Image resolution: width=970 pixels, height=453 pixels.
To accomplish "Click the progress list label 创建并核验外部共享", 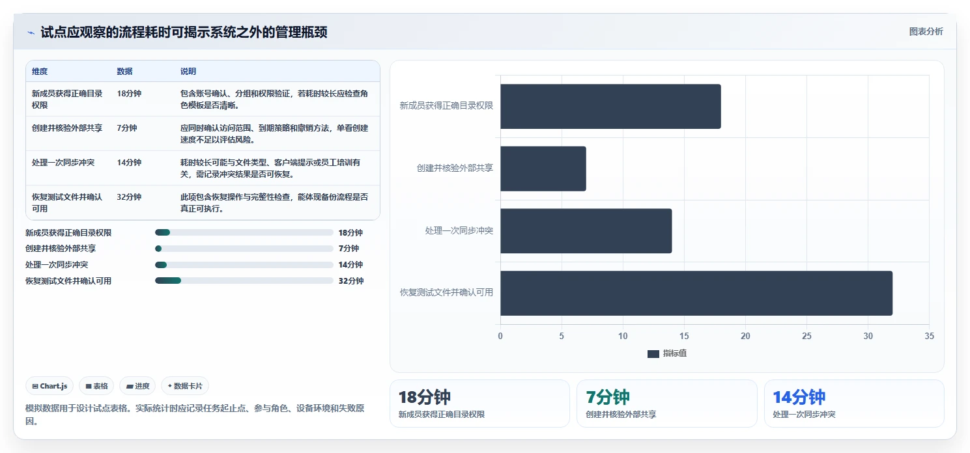I will (61, 249).
